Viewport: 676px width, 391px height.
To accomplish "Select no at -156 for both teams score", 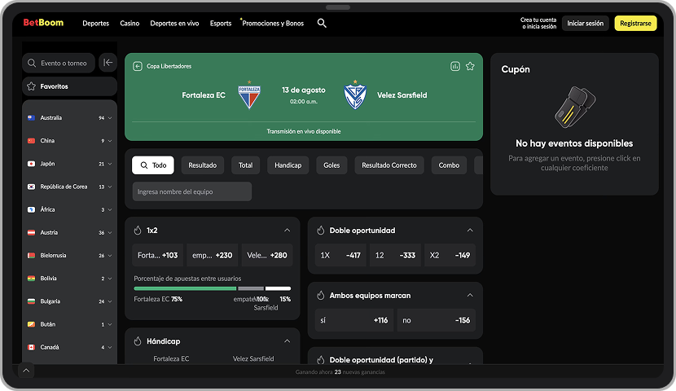I will point(437,320).
